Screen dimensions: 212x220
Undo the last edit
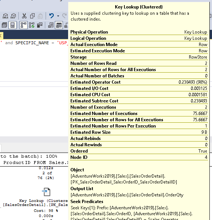[52, 16]
